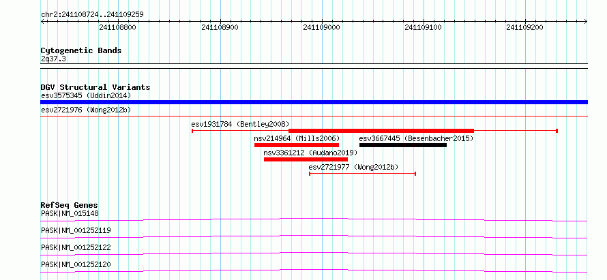Click the 2q37.3 cytogenetic band label
The image size is (607, 280).
[x=53, y=59]
